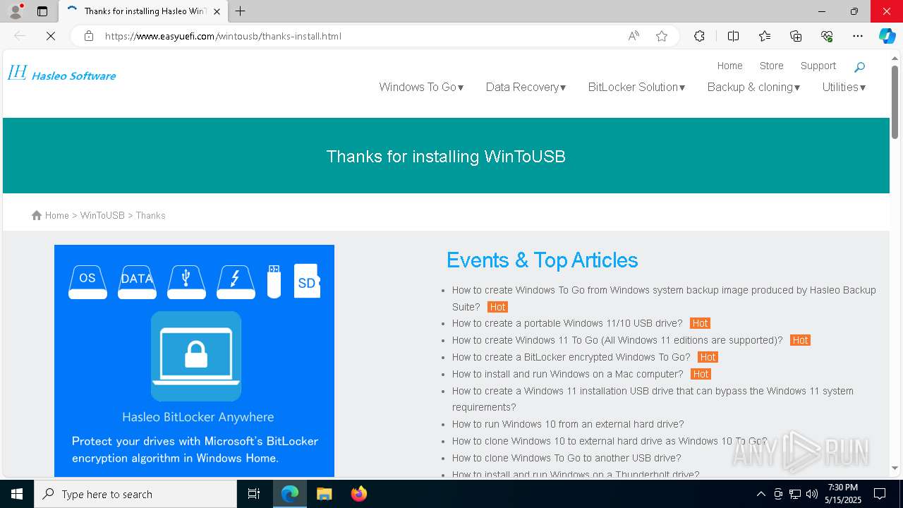Click the Hasleo Software logo
The width and height of the screenshot is (903, 508).
61,73
